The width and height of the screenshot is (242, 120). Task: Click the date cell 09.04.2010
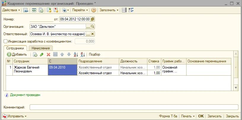(63, 70)
